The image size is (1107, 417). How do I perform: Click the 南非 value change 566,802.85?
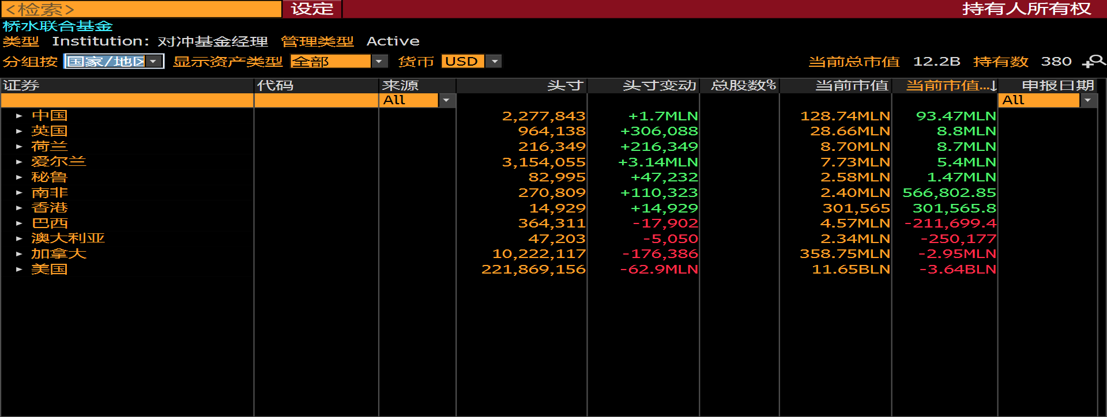950,192
